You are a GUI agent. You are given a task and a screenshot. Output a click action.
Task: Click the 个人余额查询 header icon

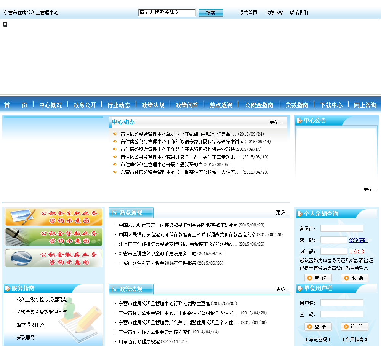(300, 214)
